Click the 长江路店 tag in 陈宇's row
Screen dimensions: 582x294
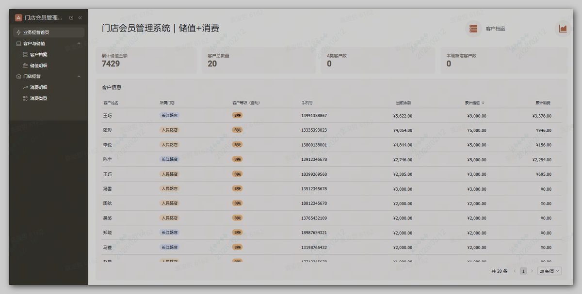tap(169, 159)
